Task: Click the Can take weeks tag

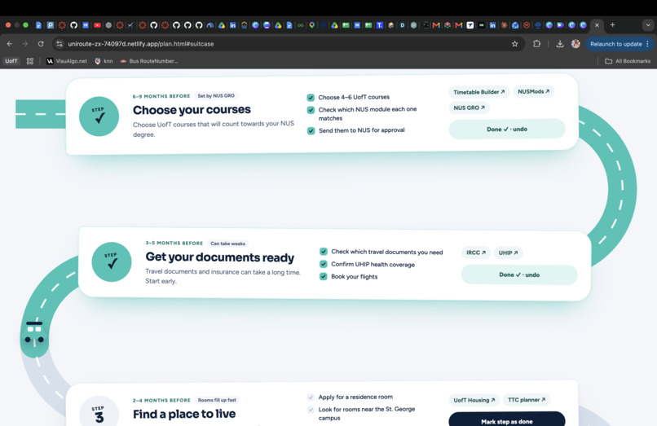Action: (228, 244)
